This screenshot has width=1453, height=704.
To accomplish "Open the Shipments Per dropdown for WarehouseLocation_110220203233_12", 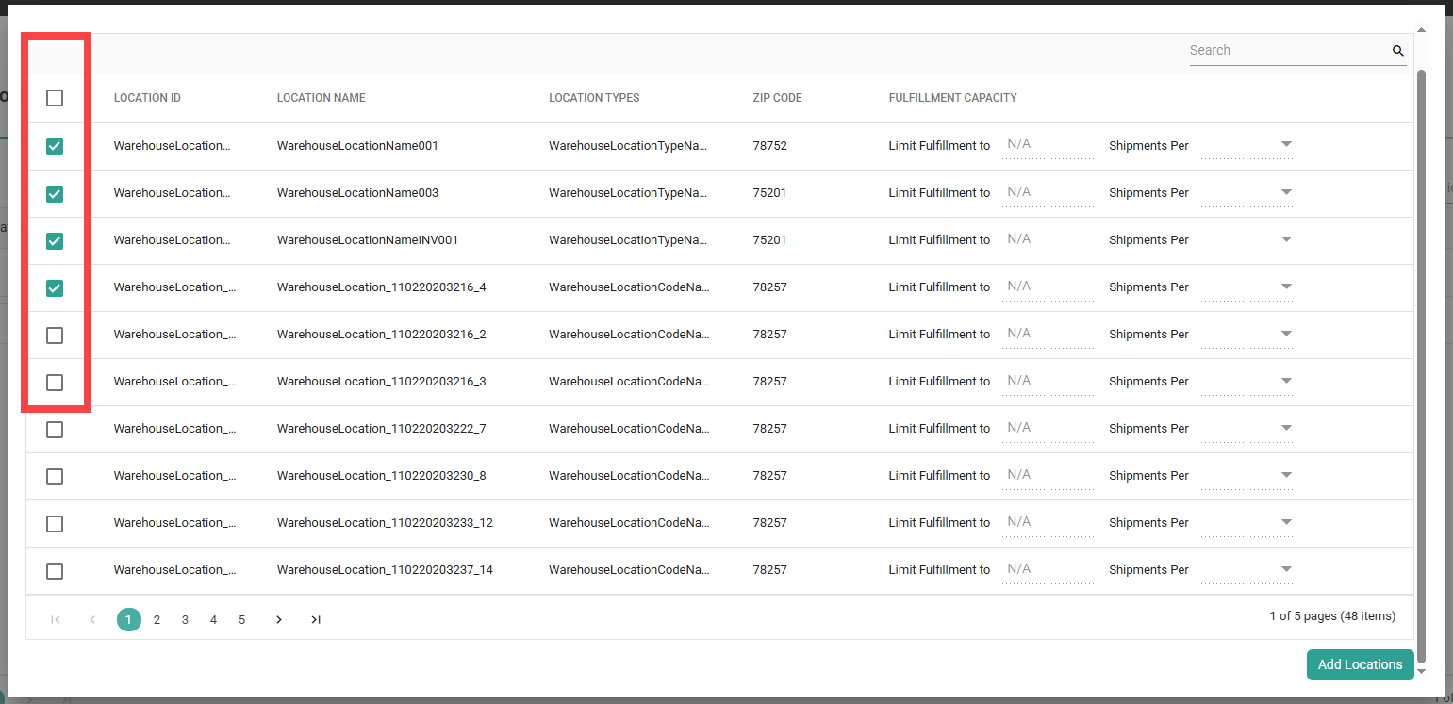I will (1286, 522).
